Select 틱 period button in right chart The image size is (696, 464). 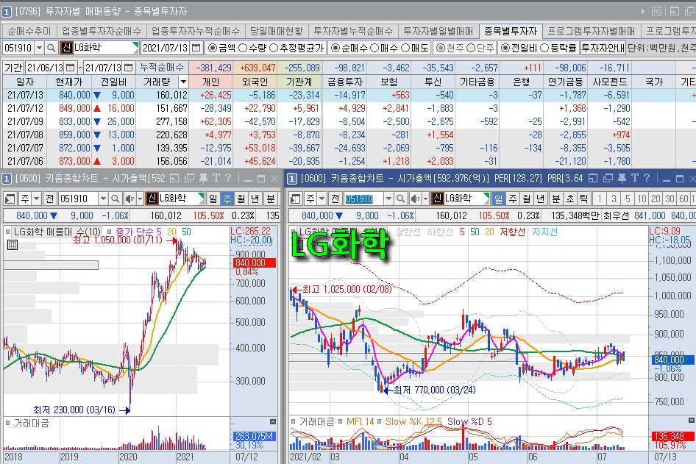point(583,199)
